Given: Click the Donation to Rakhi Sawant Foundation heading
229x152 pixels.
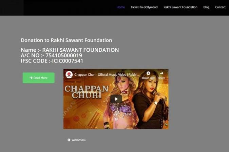Looking at the screenshot, I should [x=66, y=40].
